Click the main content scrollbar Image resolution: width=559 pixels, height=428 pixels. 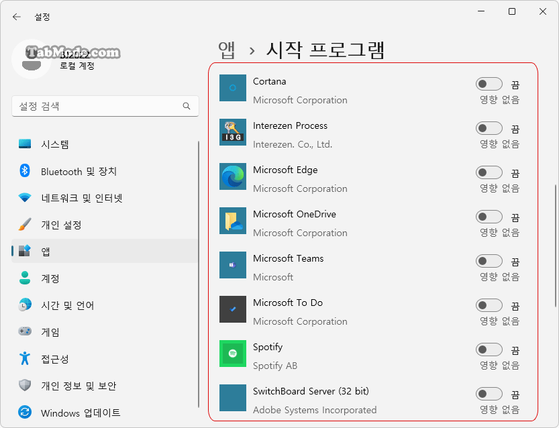pyautogui.click(x=556, y=246)
